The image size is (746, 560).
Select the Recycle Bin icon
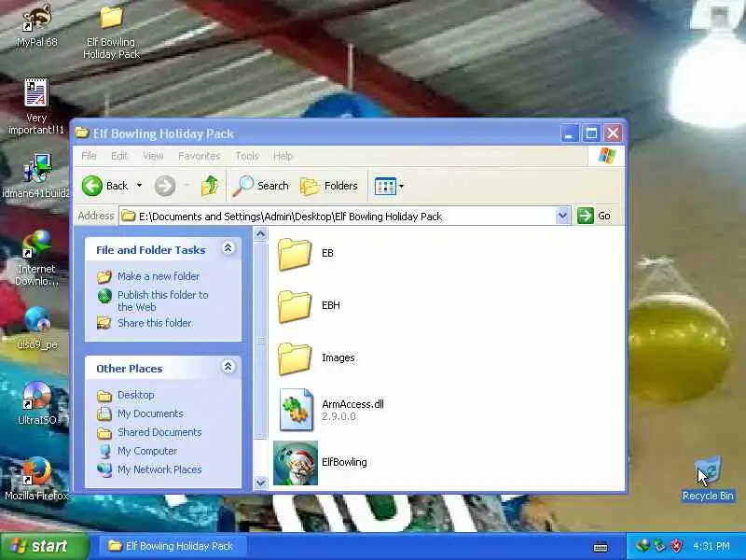tap(708, 479)
